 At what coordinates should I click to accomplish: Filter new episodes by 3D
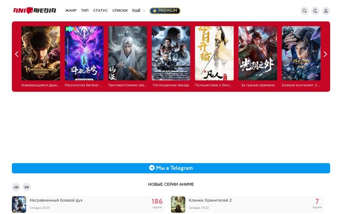[x=27, y=187]
